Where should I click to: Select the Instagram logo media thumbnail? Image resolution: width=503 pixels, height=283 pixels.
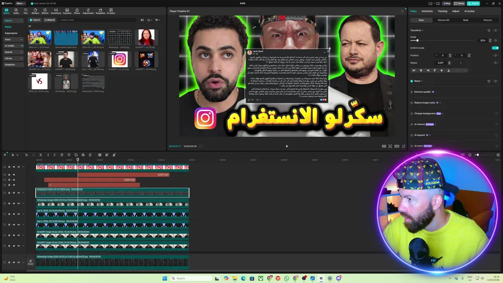point(119,59)
